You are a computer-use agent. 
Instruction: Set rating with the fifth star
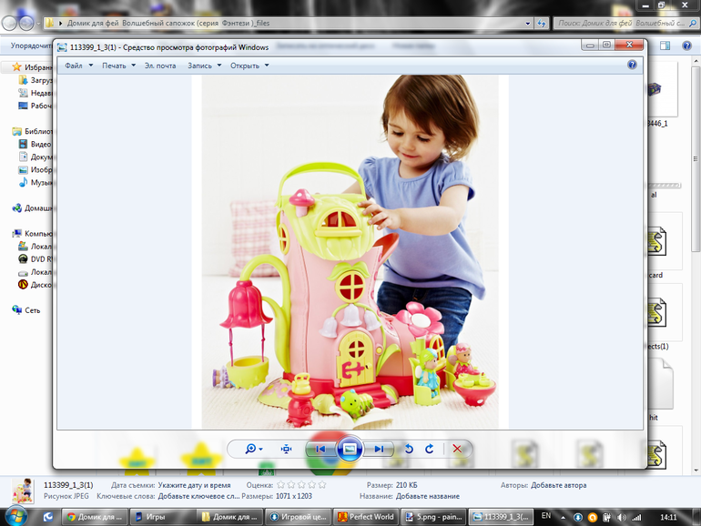[322, 484]
